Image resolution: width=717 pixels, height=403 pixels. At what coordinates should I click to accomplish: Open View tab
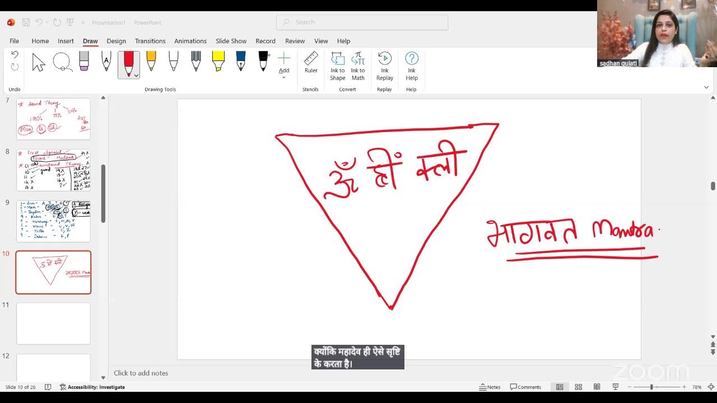point(321,41)
